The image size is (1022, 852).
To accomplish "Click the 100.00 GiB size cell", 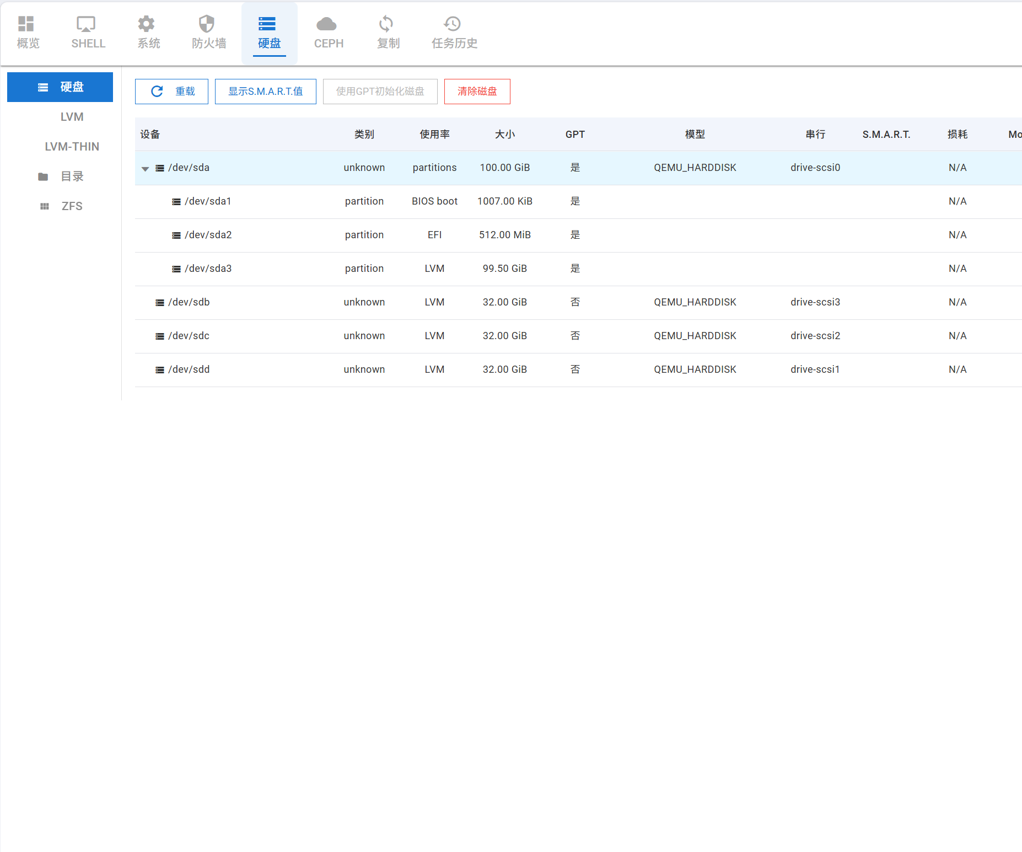I will [505, 168].
